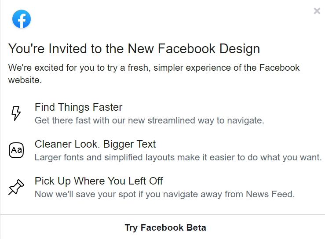This screenshot has height=239, width=325.
Task: Select the "Cleaner Look. Bigger Text" heading
Action: tap(95, 145)
